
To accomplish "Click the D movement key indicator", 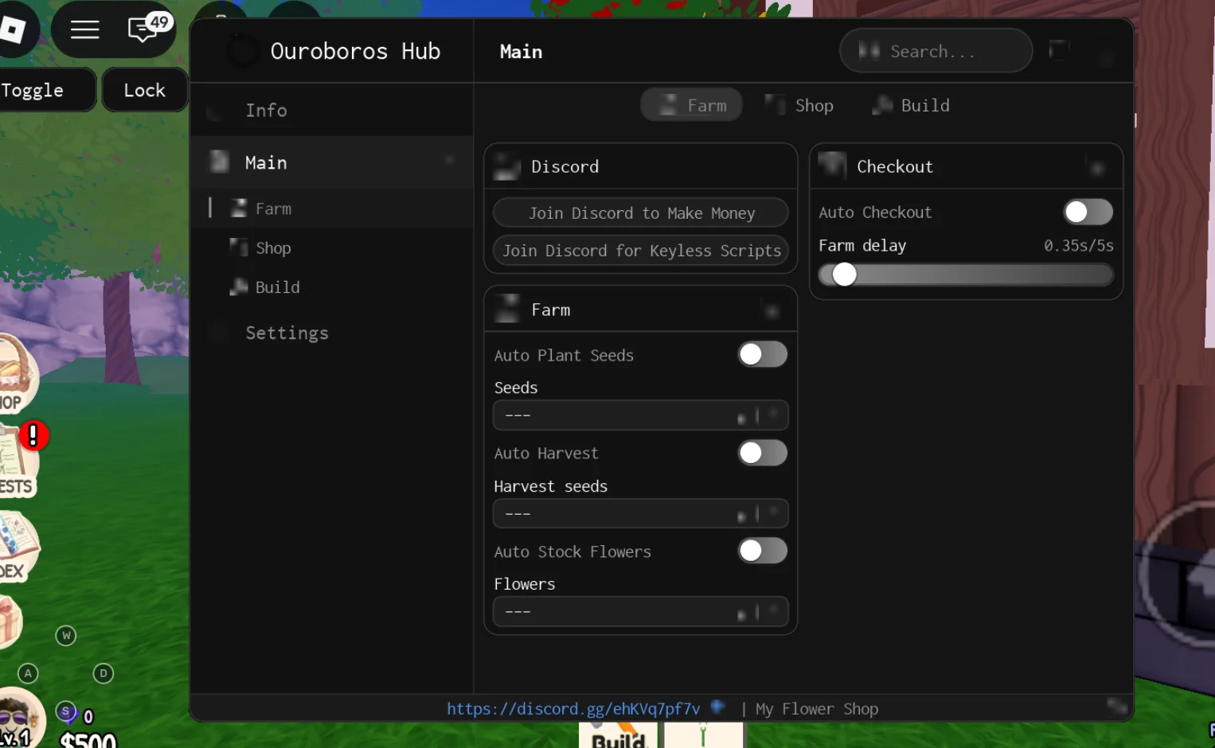I will [104, 673].
